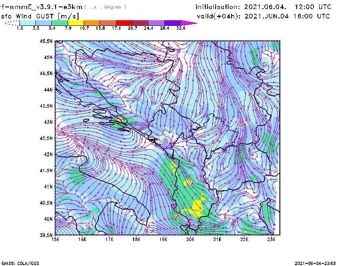Click the yellow 7.9–10.7 legend swatch
The width and height of the screenshot is (345, 266).
point(76,23)
